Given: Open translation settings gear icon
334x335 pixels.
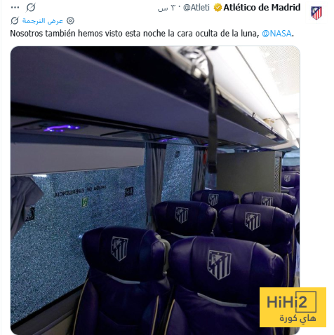Looking at the screenshot, I should point(70,21).
